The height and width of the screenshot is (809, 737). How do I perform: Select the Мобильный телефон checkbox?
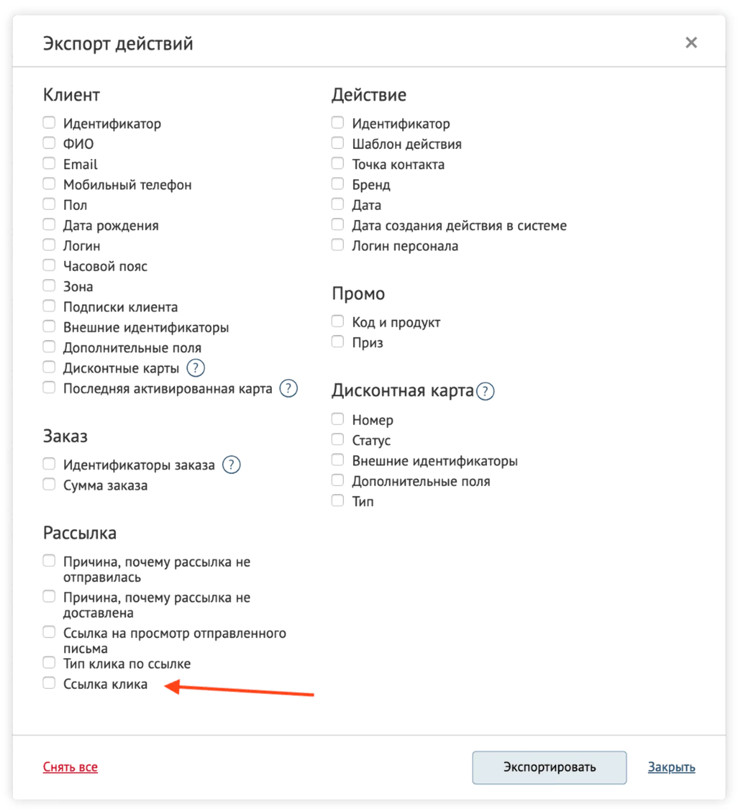(49, 184)
